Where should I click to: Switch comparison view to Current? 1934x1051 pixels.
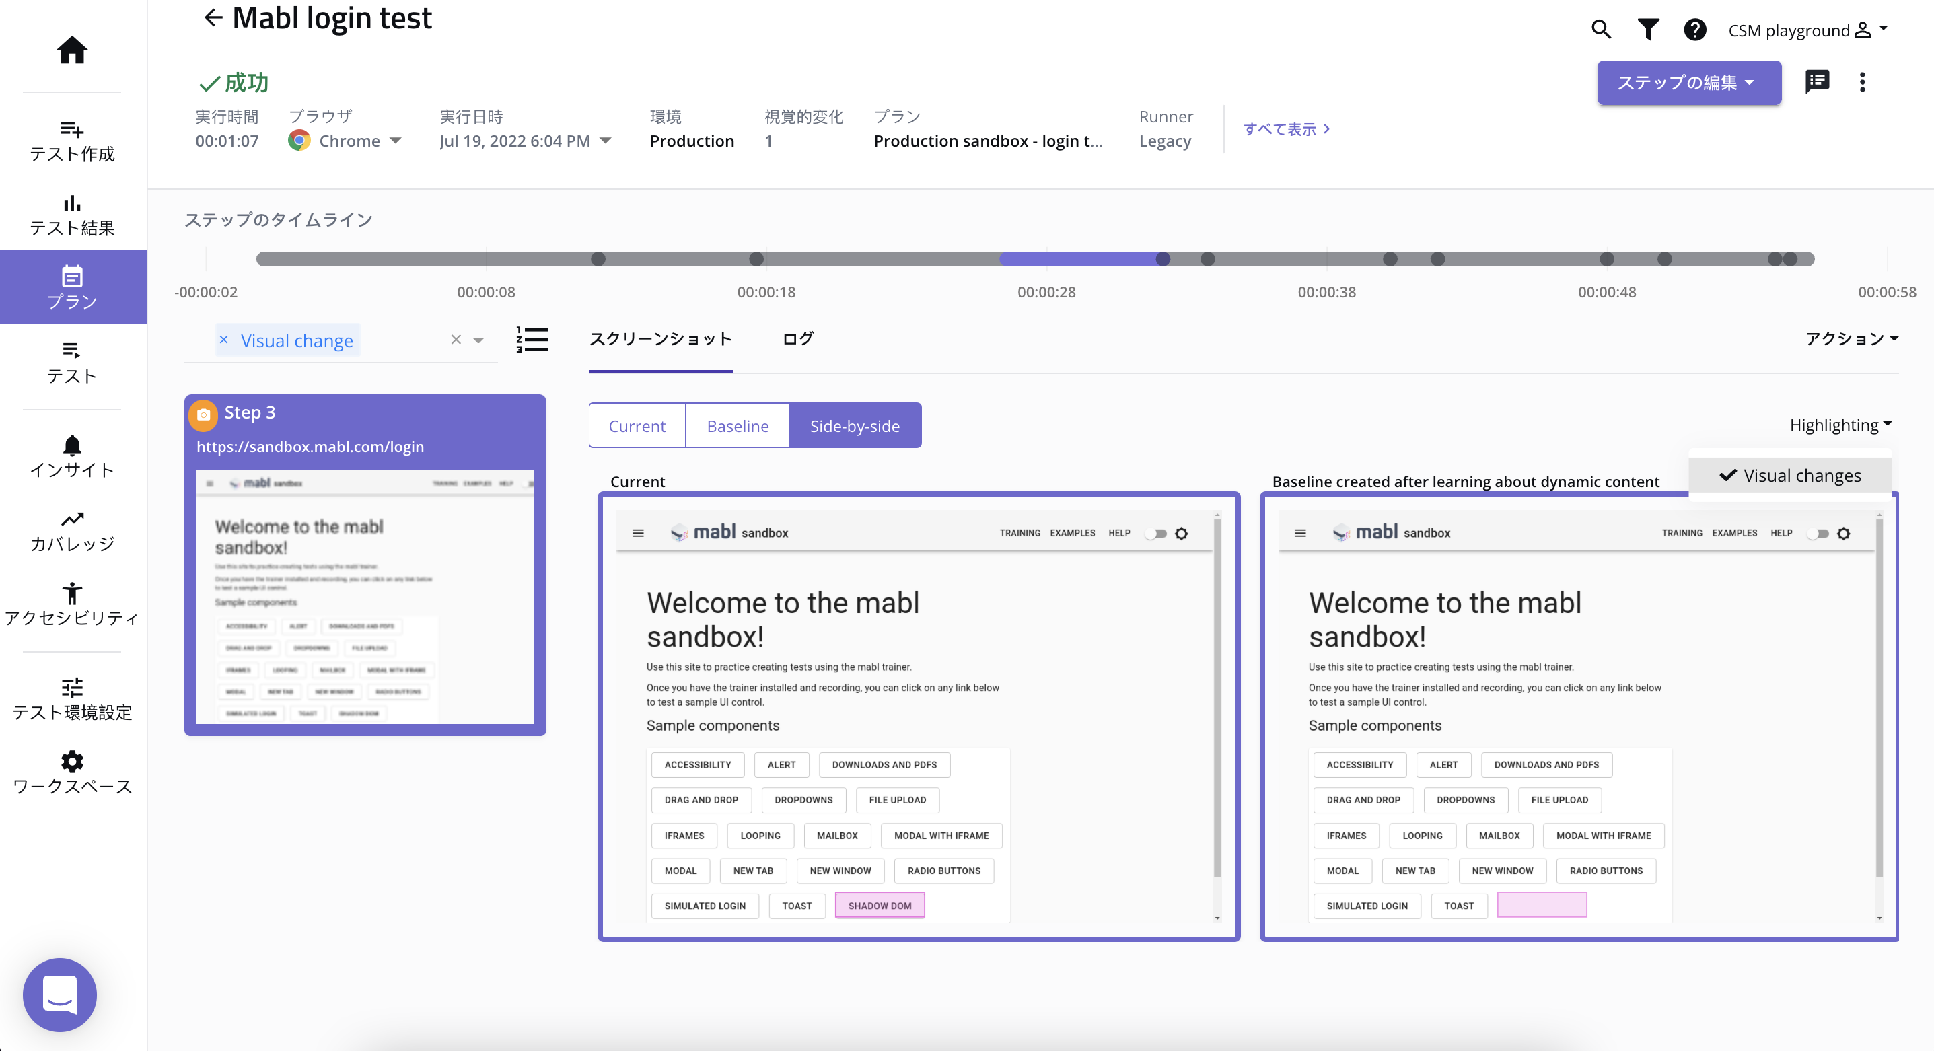coord(637,426)
